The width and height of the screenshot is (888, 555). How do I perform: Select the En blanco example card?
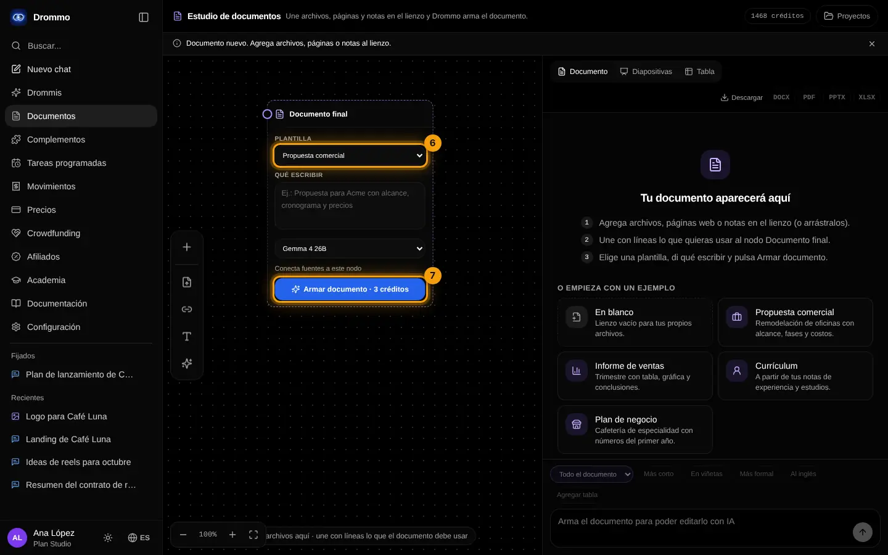(635, 323)
